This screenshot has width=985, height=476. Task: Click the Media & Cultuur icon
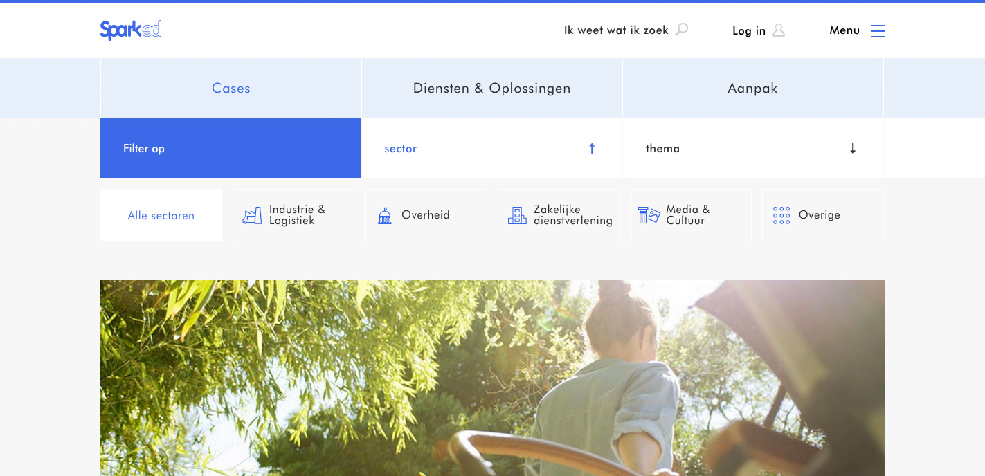[x=649, y=215]
